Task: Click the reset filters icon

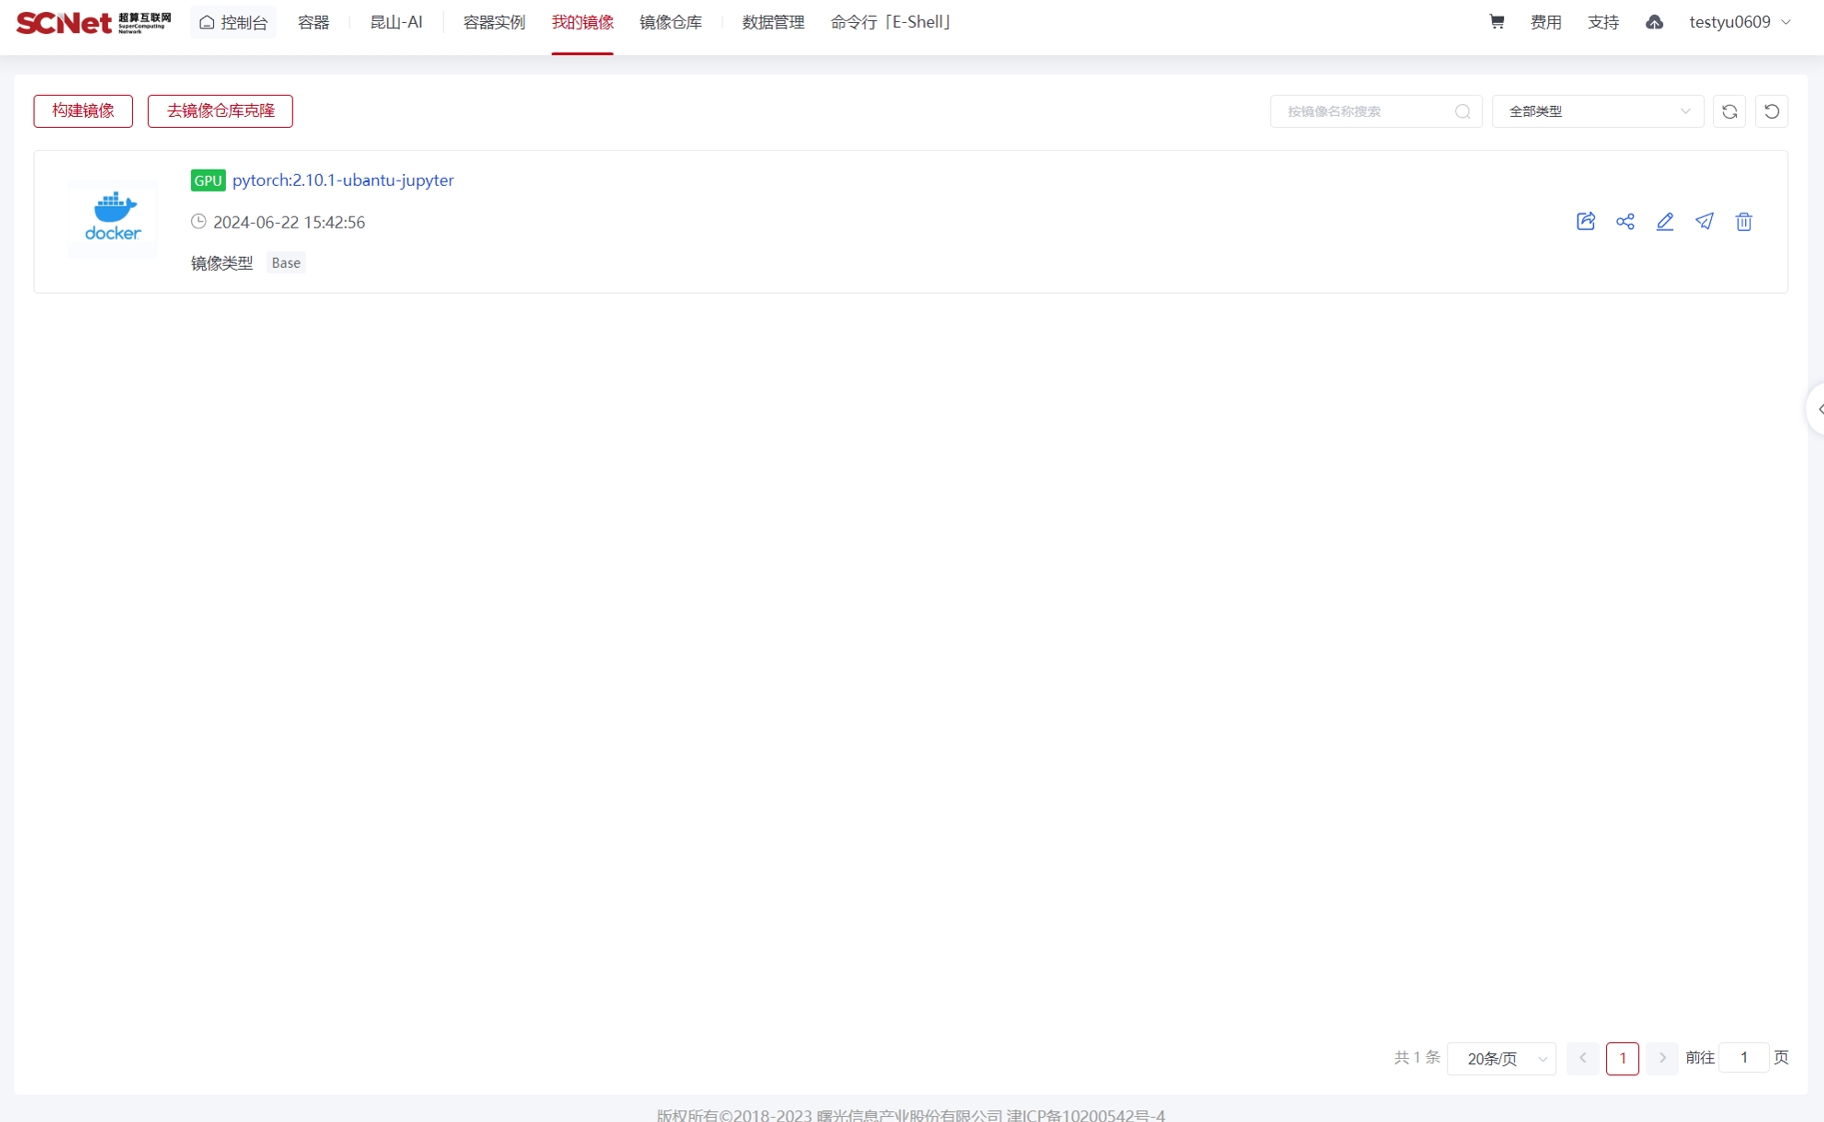Action: tap(1772, 111)
